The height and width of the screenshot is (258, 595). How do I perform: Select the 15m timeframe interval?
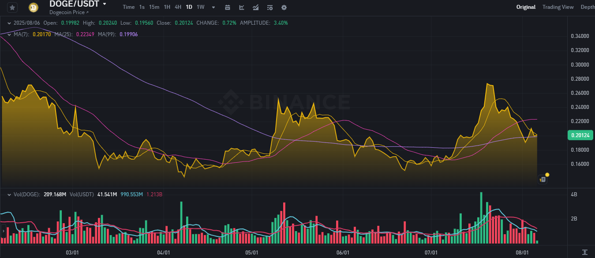(x=154, y=7)
